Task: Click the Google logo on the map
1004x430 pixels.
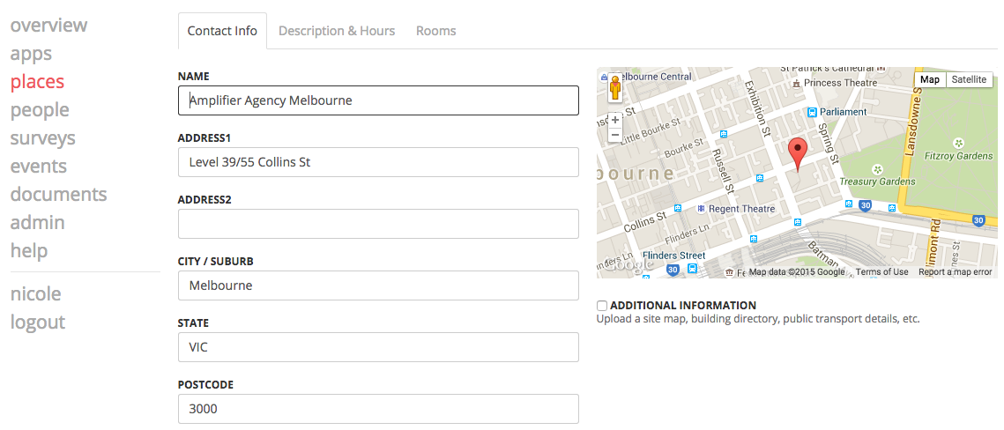Action: 630,264
